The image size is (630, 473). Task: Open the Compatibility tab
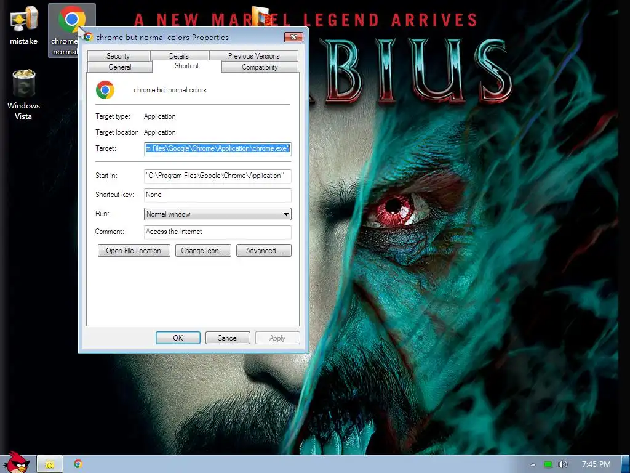[260, 67]
